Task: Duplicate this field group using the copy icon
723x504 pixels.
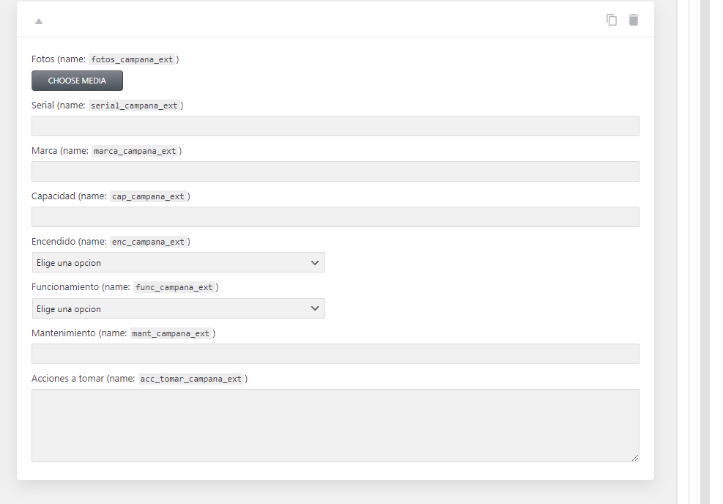Action: 612,20
